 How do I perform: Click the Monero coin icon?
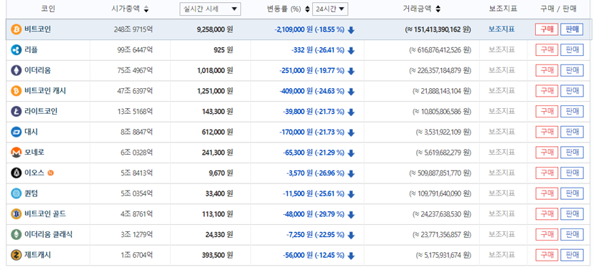click(16, 153)
